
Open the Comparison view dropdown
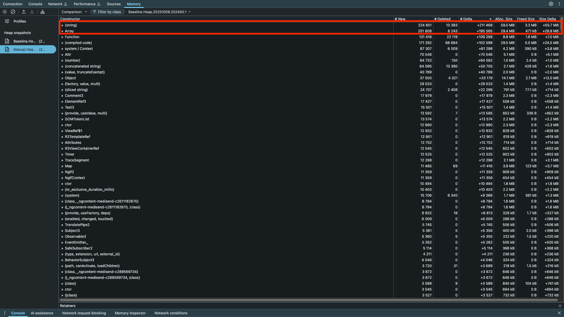pos(74,12)
